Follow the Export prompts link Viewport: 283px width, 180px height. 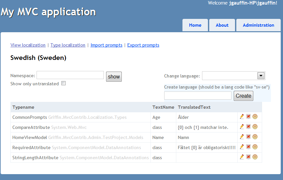(143, 45)
